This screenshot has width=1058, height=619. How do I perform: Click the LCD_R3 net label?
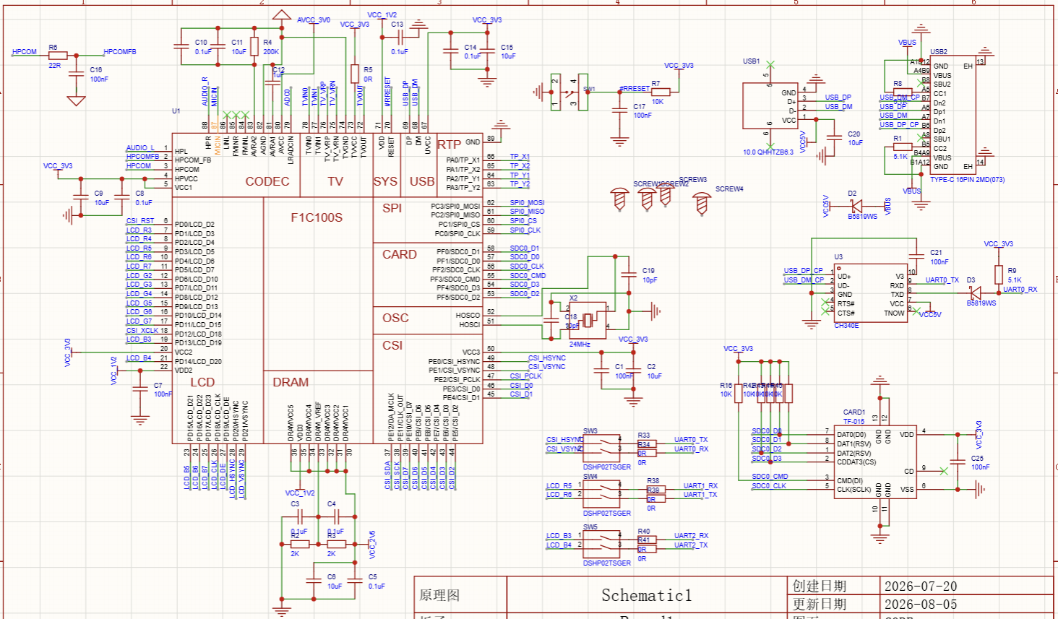(x=139, y=230)
